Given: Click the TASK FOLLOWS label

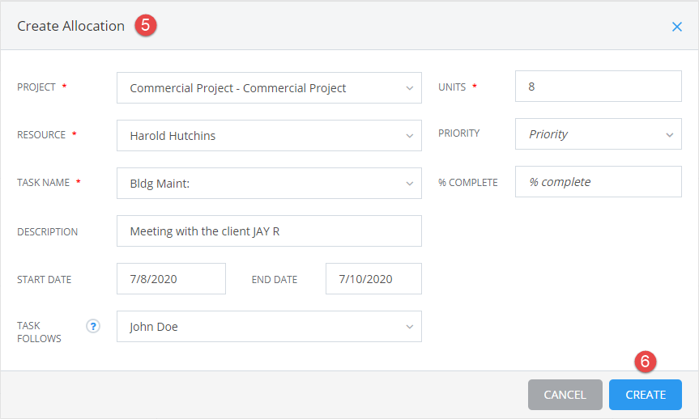Looking at the screenshot, I should [39, 332].
